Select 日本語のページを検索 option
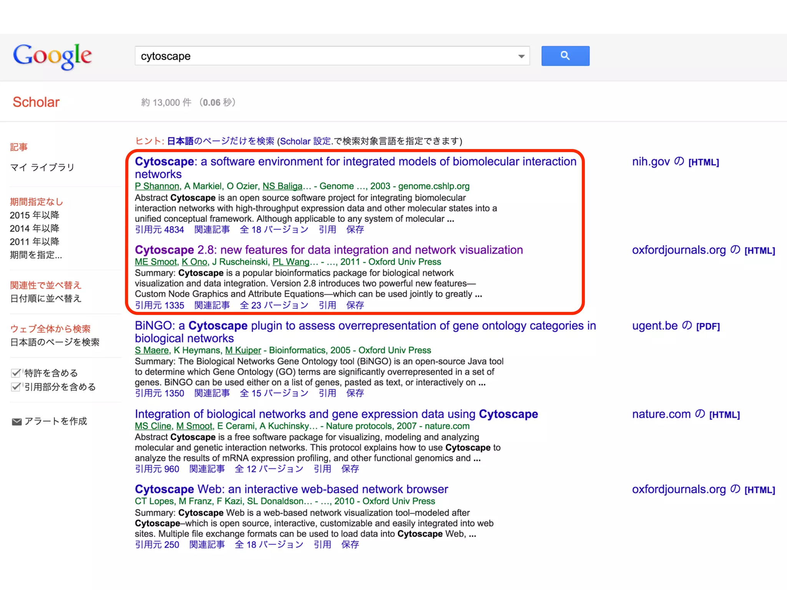The image size is (787, 590). click(55, 342)
